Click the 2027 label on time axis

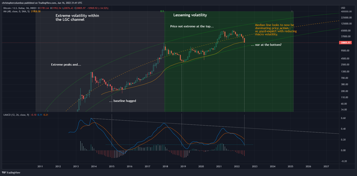pyautogui.click(x=326, y=167)
